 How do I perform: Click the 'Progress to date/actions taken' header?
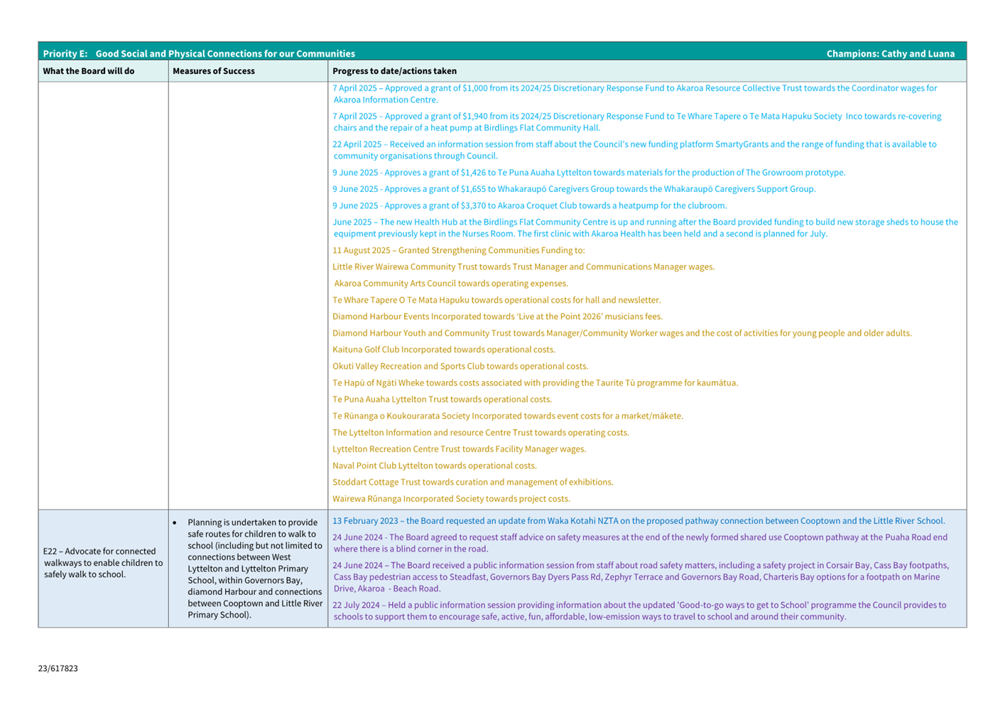click(x=394, y=71)
